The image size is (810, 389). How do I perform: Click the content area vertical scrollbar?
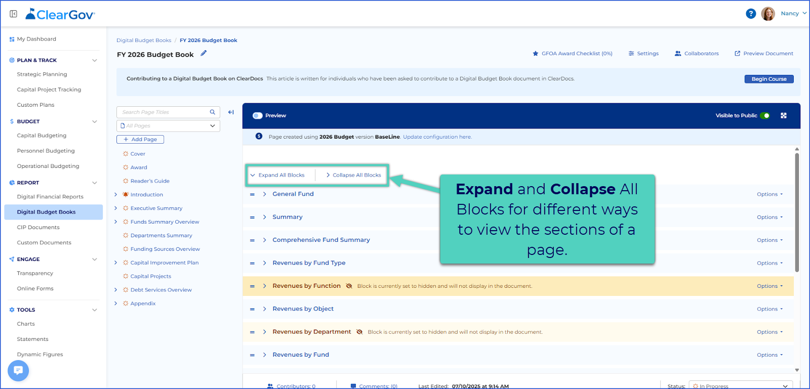pyautogui.click(x=797, y=212)
